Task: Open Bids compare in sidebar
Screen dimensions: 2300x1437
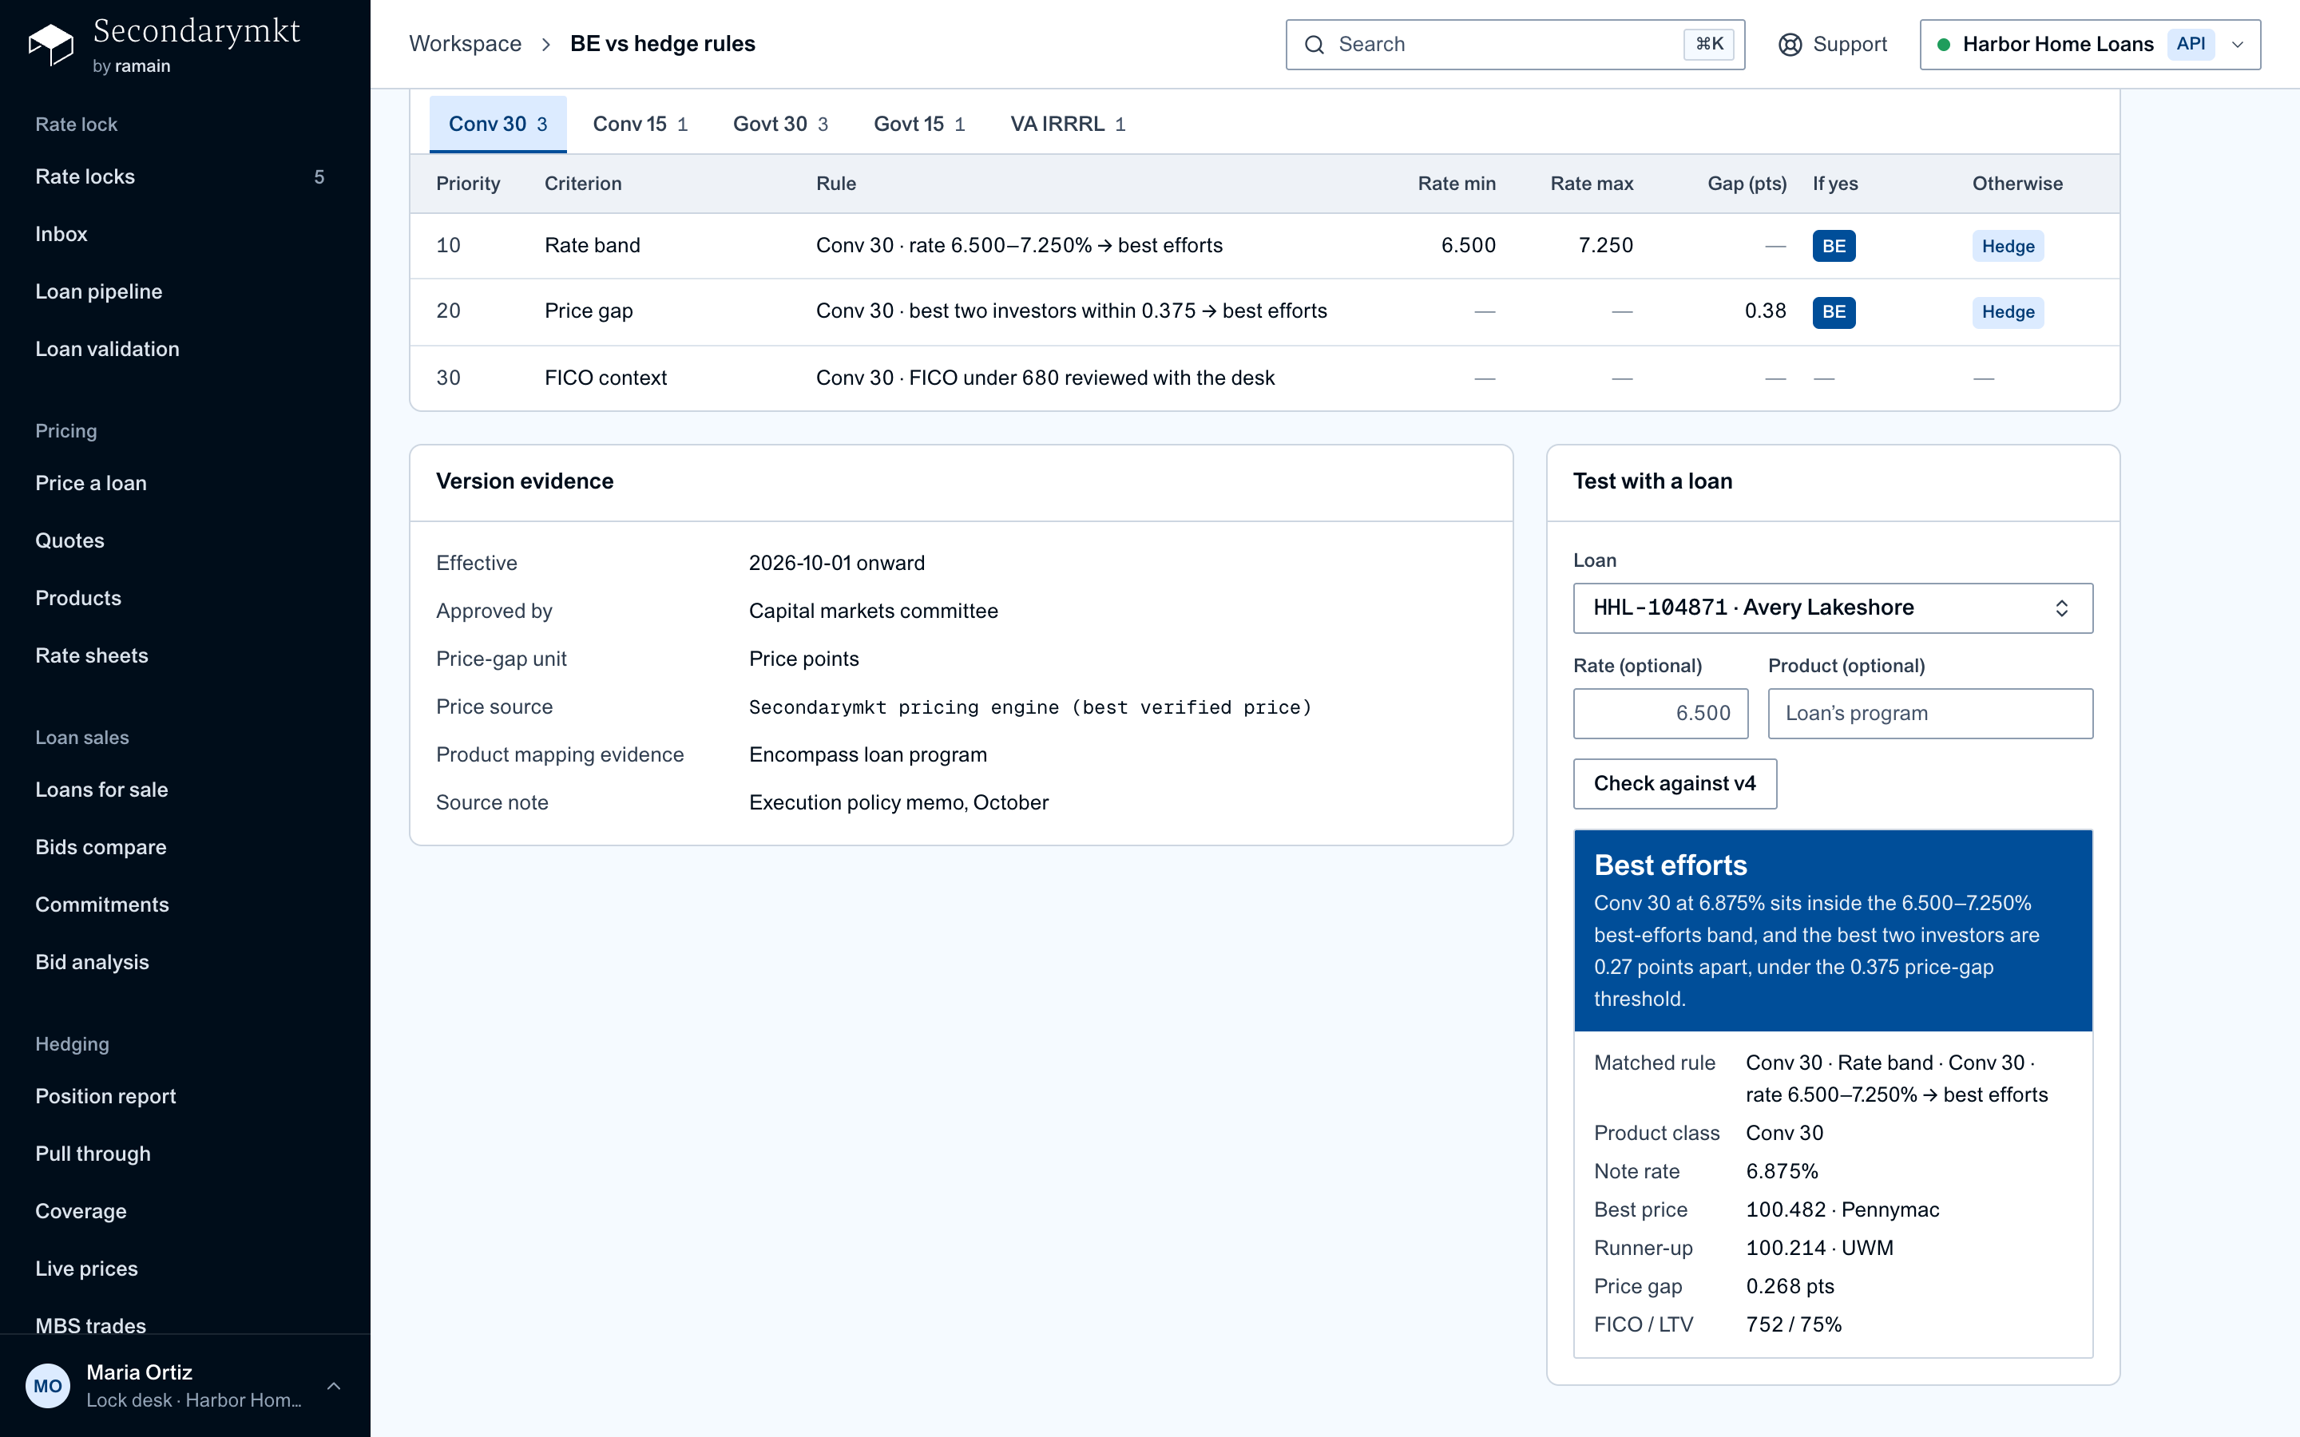Action: [184, 848]
